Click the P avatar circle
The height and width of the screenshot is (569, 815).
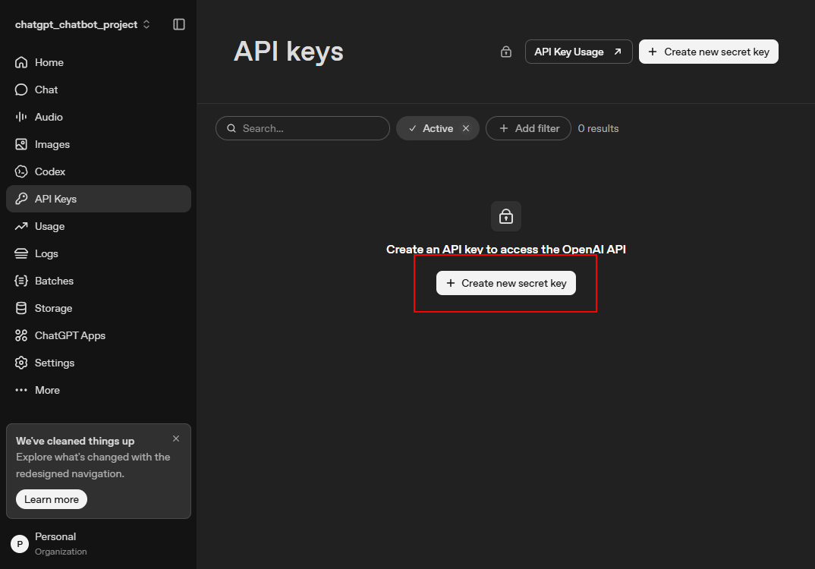(x=20, y=544)
